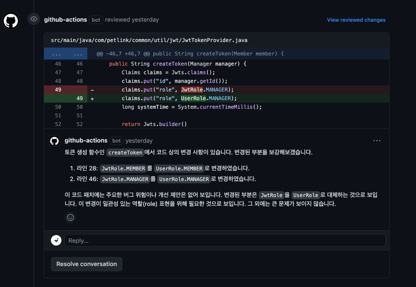Open the comment options three-dot menu
Image resolution: width=416 pixels, height=287 pixels.
(377, 141)
